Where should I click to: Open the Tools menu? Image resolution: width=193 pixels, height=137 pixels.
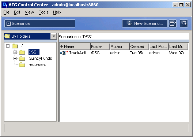43,12
